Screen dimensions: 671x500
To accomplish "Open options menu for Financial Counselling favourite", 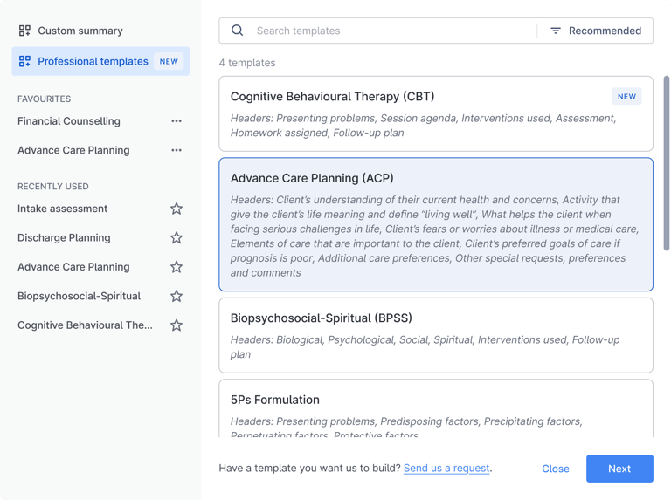I will click(176, 121).
